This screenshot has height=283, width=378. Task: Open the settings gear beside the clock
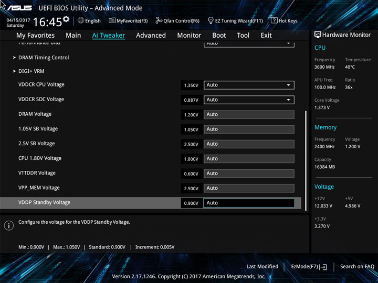[x=66, y=19]
